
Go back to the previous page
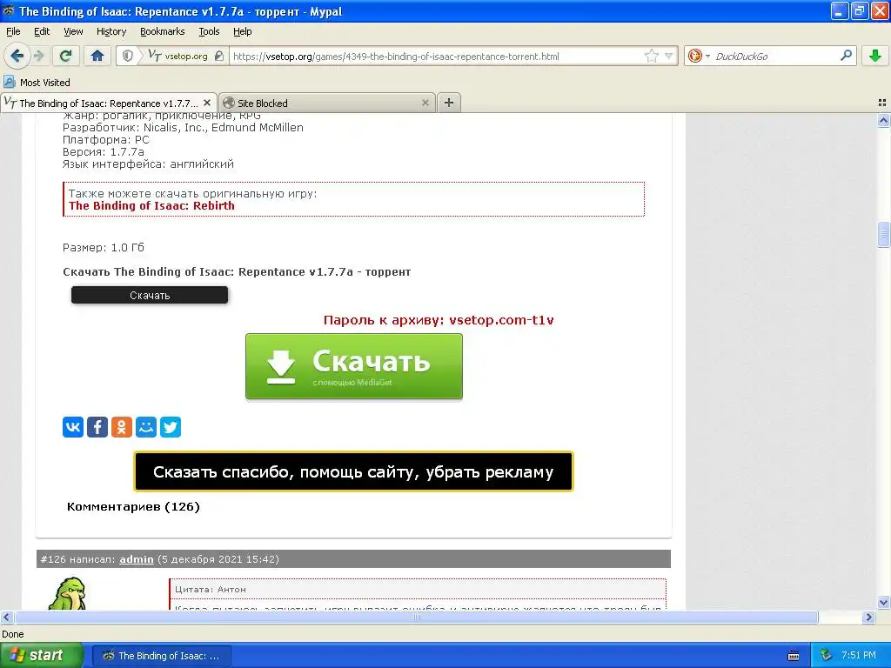click(17, 56)
